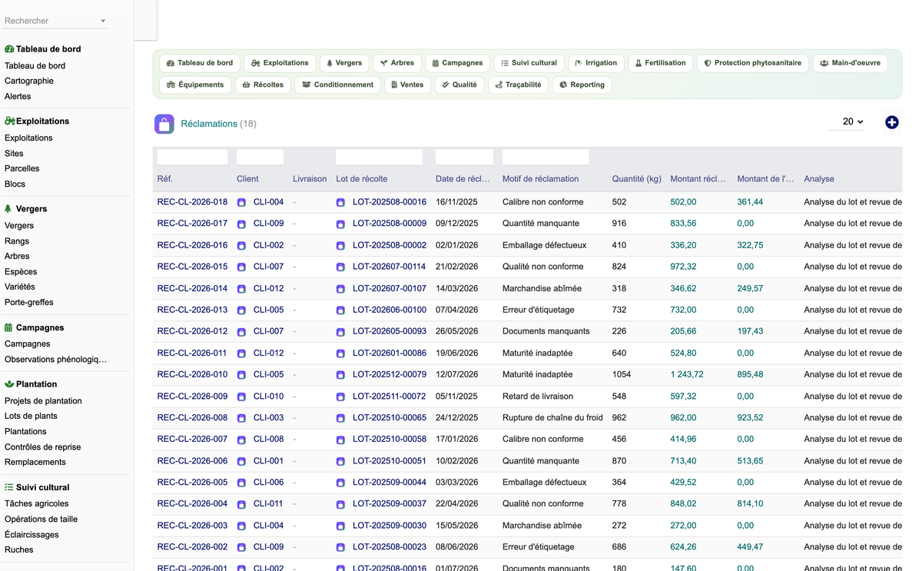Open the Reporting tab
The image size is (922, 571).
pyautogui.click(x=582, y=85)
